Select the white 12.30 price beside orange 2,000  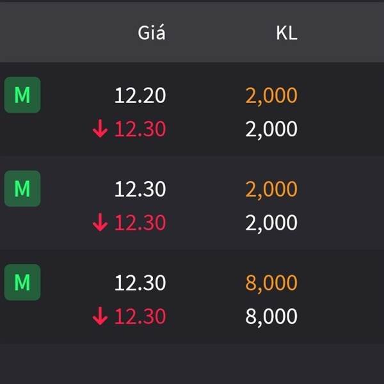pyautogui.click(x=140, y=189)
